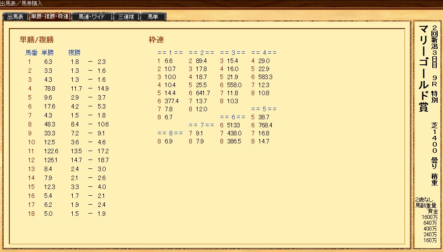Select bracket quinella odds 558.0
The image size is (443, 252).
(x=234, y=85)
